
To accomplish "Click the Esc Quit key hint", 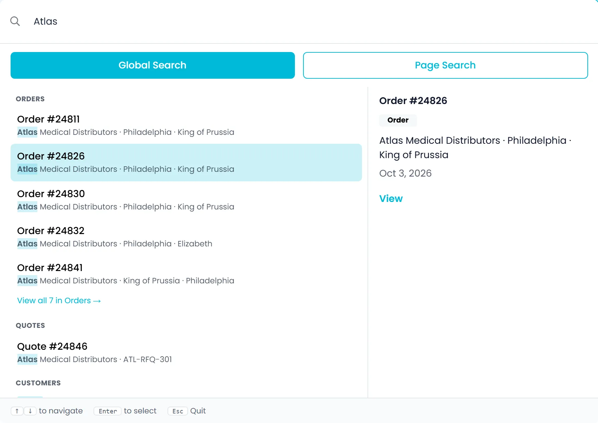I will tap(177, 411).
